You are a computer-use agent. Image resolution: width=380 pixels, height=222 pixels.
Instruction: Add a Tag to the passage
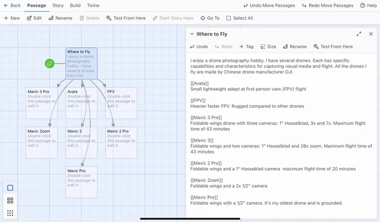(x=246, y=47)
